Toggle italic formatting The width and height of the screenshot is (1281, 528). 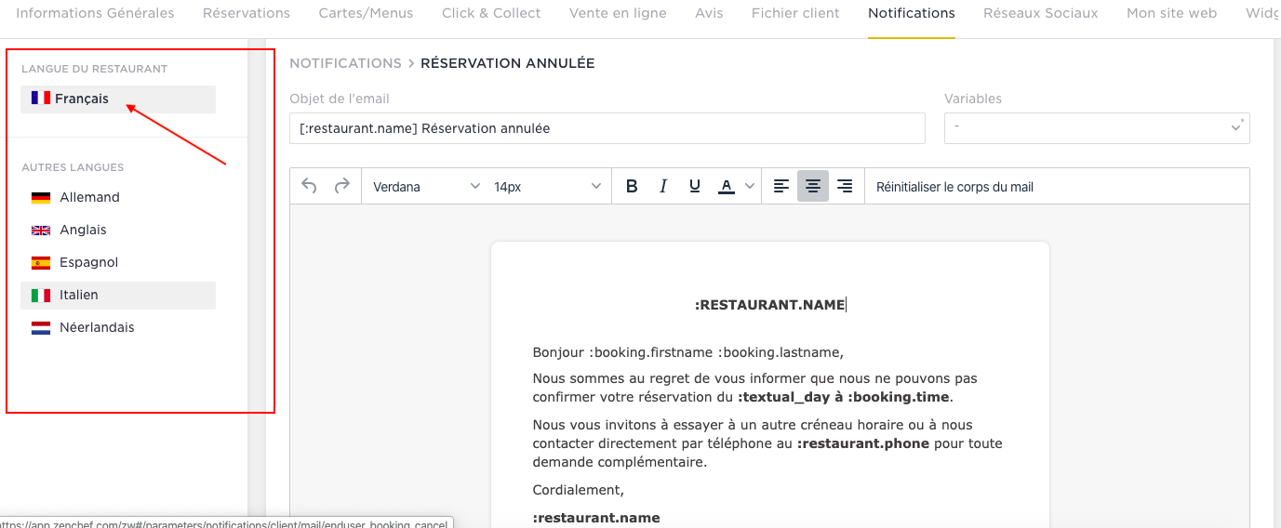click(663, 186)
